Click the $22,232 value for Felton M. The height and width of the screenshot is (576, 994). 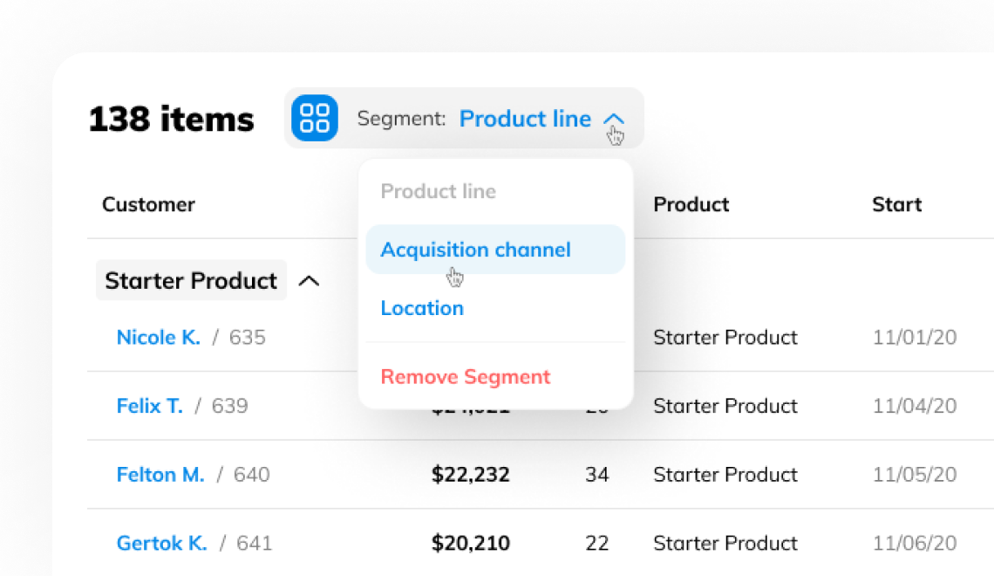tap(472, 475)
